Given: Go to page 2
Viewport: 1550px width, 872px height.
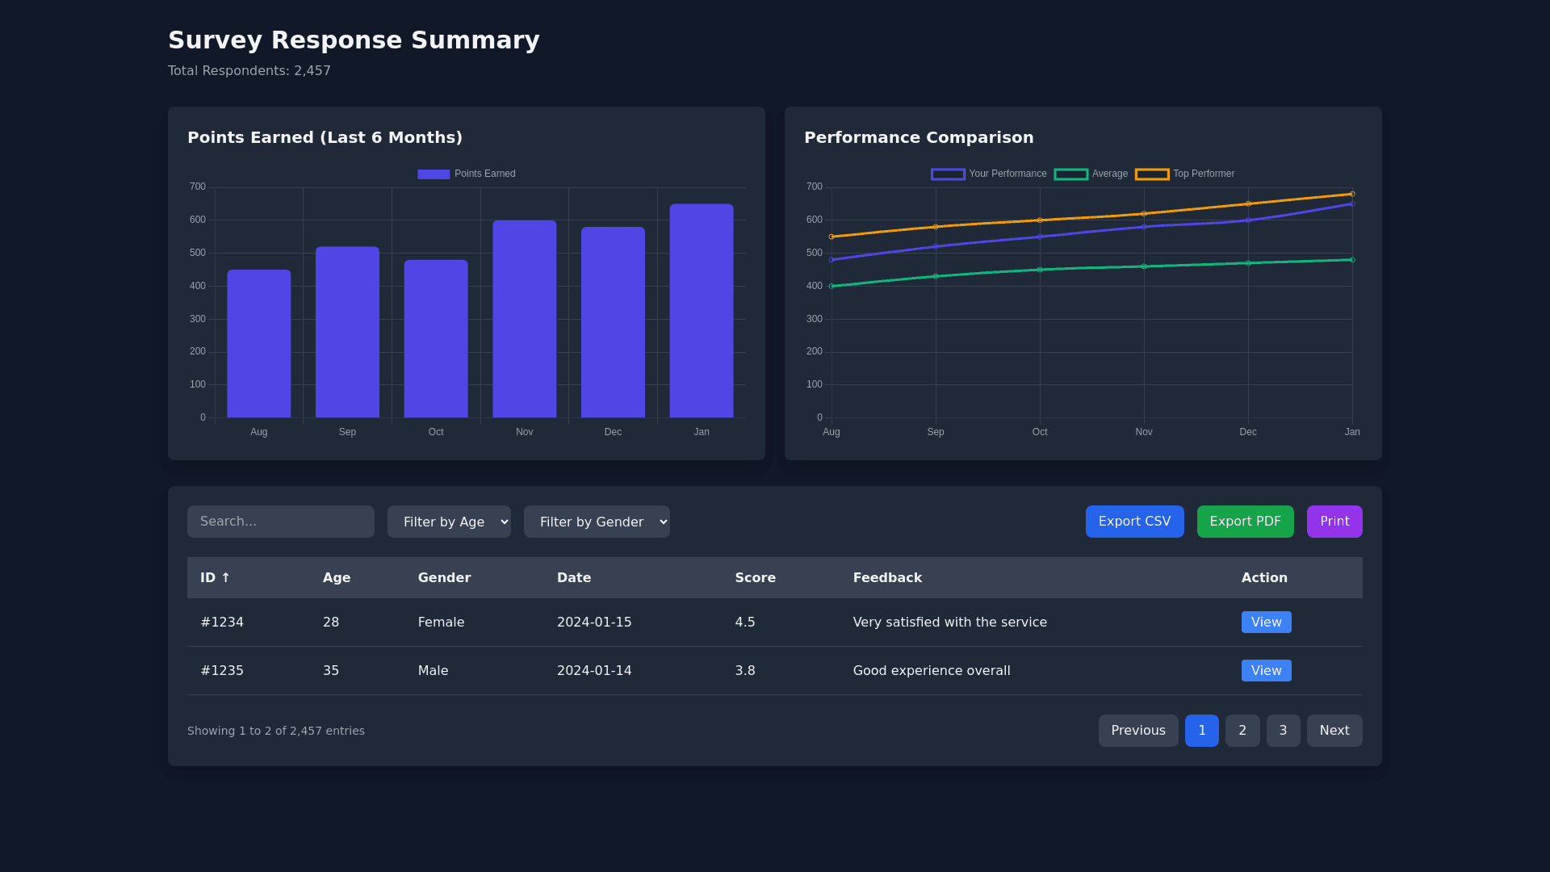Looking at the screenshot, I should click(1242, 731).
